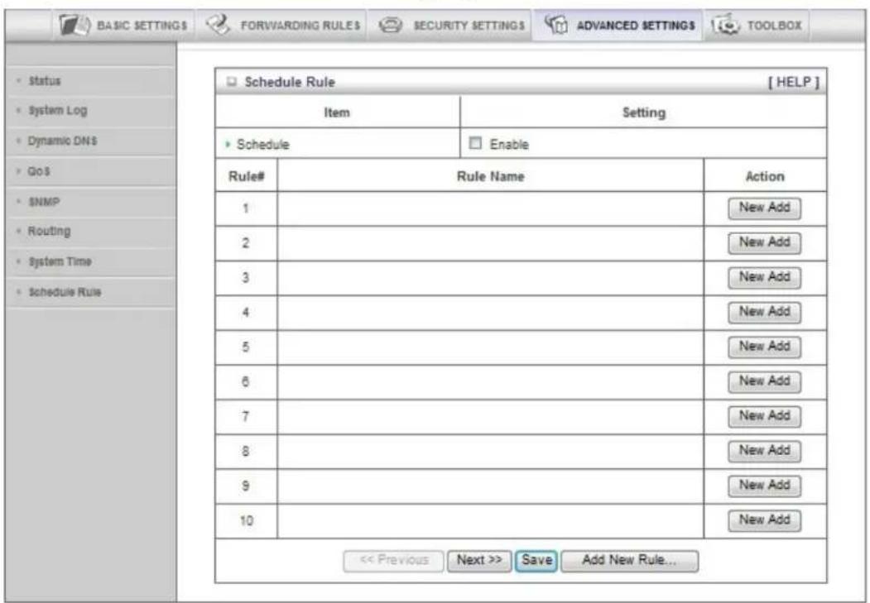Click the Action column header

765,176
